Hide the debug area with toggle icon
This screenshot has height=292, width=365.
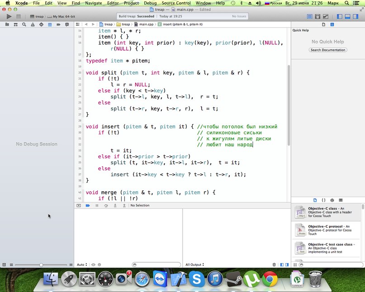pyautogui.click(x=79, y=206)
